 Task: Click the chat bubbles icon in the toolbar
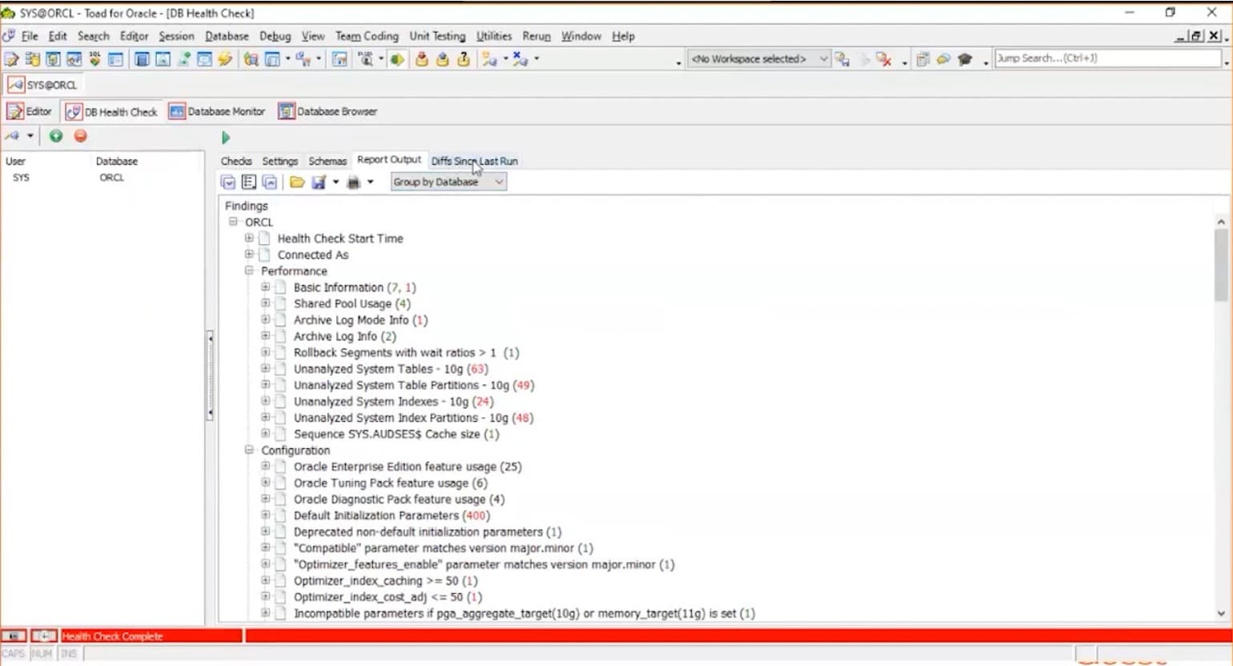click(944, 59)
